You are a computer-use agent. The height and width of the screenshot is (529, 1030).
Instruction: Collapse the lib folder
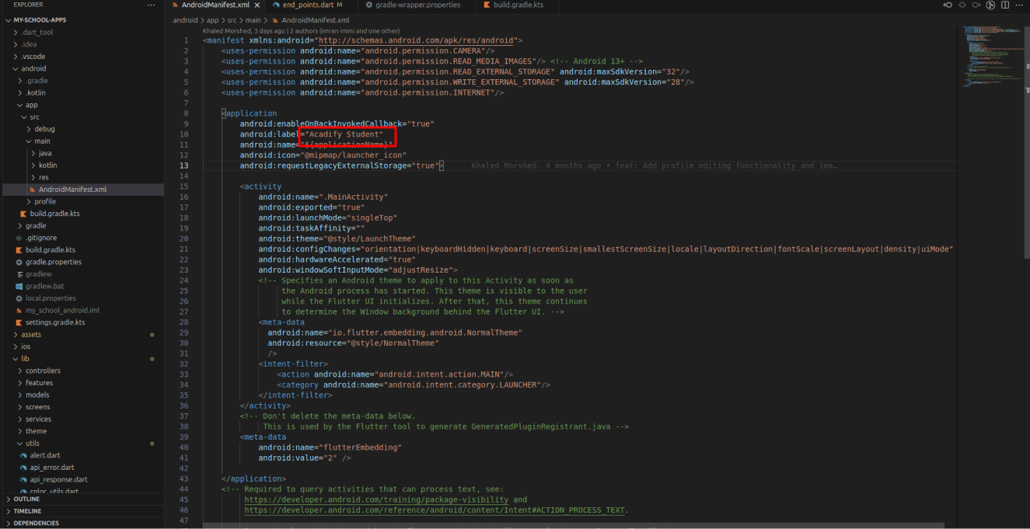click(25, 359)
